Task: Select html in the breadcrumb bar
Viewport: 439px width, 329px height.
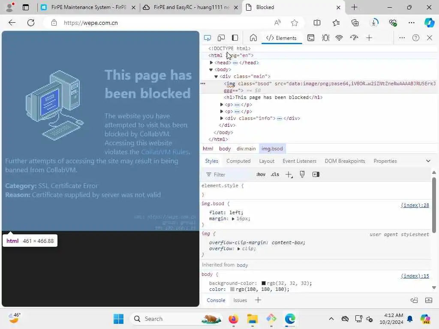Action: pyautogui.click(x=208, y=149)
